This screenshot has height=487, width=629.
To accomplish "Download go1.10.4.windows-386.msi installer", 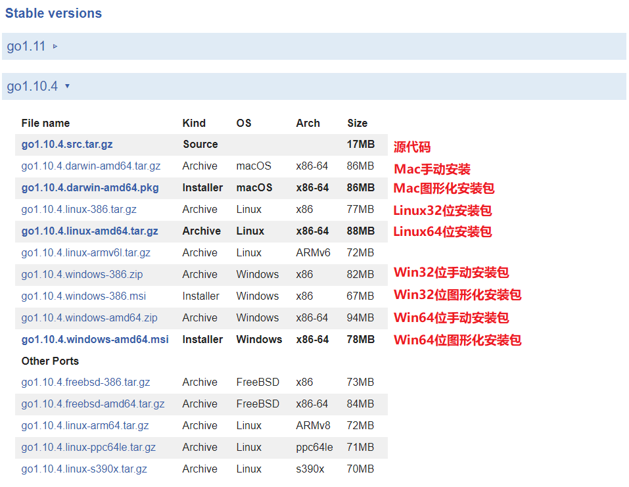I will 84,296.
